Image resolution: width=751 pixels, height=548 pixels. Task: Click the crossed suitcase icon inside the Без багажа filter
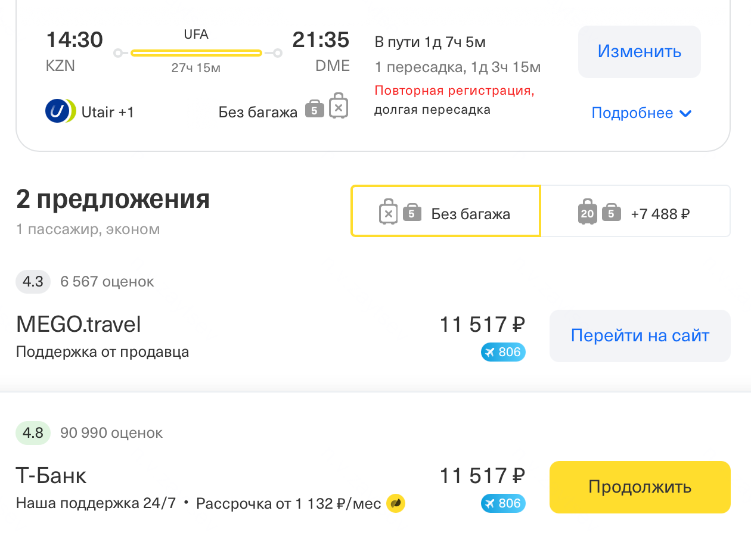[389, 211]
